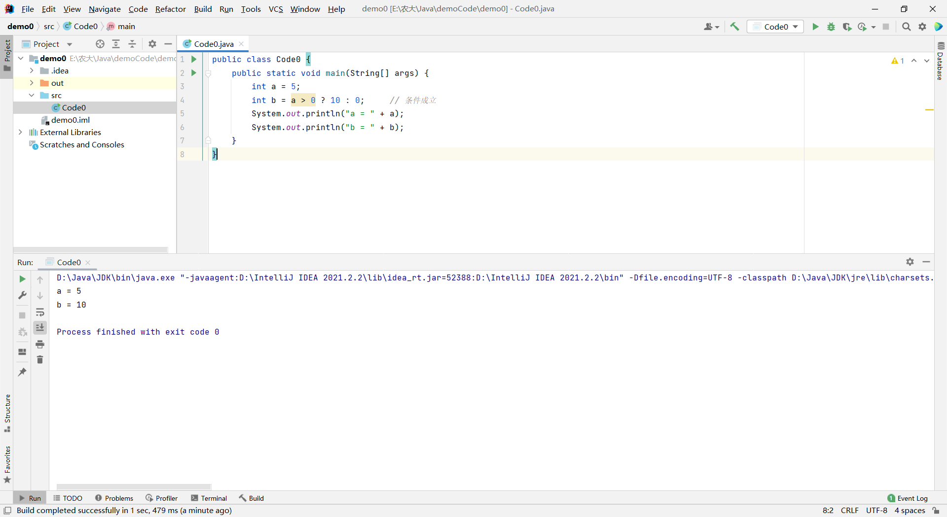This screenshot has width=947, height=517.
Task: Click UTF-8 encoding in status bar
Action: pos(876,511)
